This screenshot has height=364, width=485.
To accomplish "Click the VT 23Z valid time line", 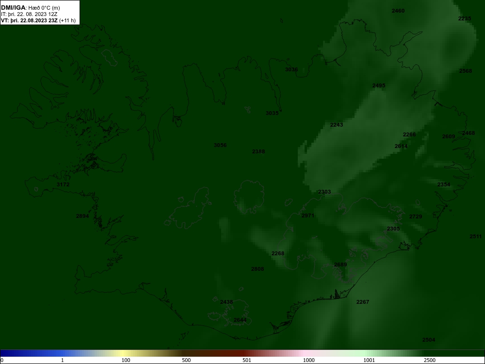I will click(38, 21).
